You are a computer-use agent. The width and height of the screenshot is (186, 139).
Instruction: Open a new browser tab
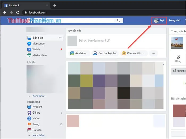(55, 5)
